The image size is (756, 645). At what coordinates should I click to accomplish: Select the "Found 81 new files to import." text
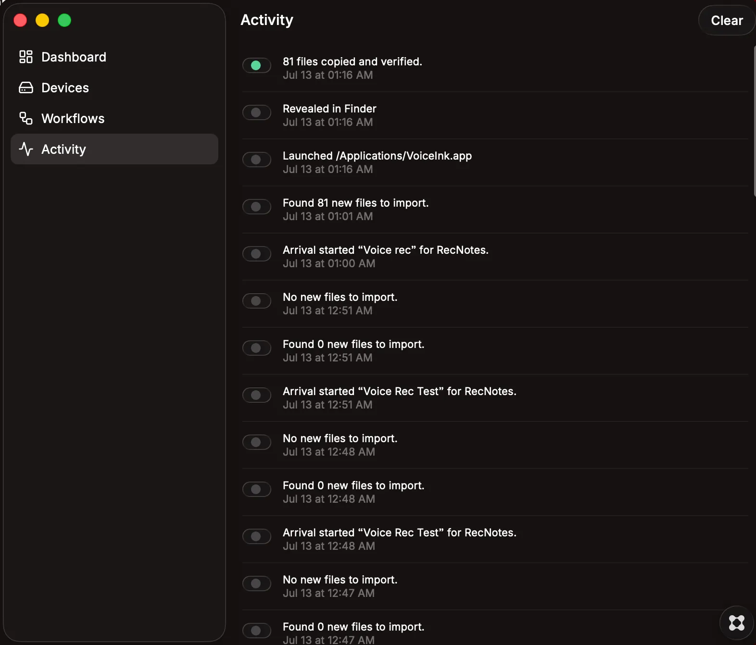coord(355,203)
